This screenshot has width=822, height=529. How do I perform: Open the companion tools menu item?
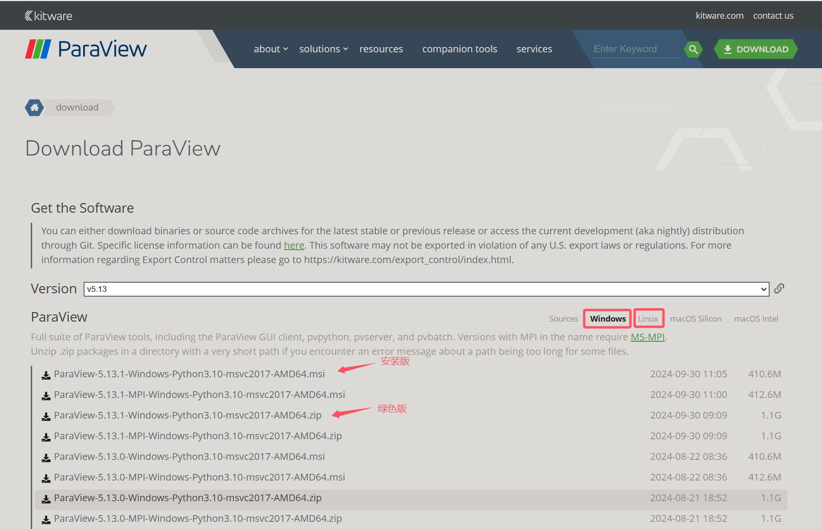[460, 49]
